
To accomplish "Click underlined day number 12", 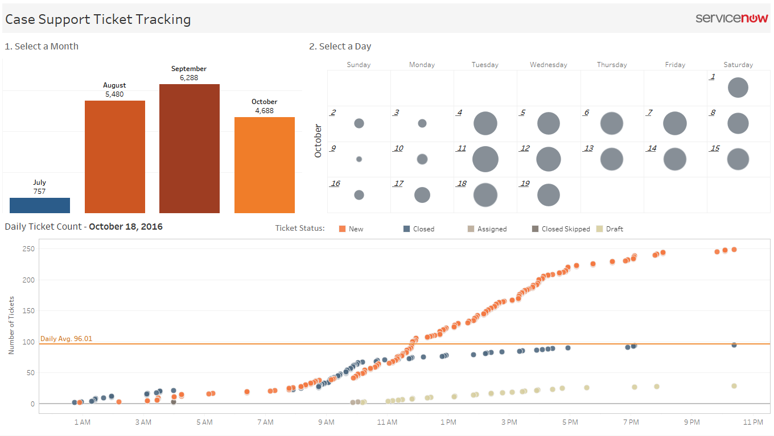I will click(x=525, y=148).
